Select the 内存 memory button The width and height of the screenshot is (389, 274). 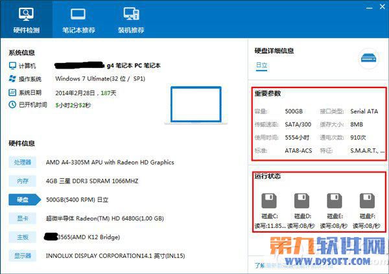22,181
